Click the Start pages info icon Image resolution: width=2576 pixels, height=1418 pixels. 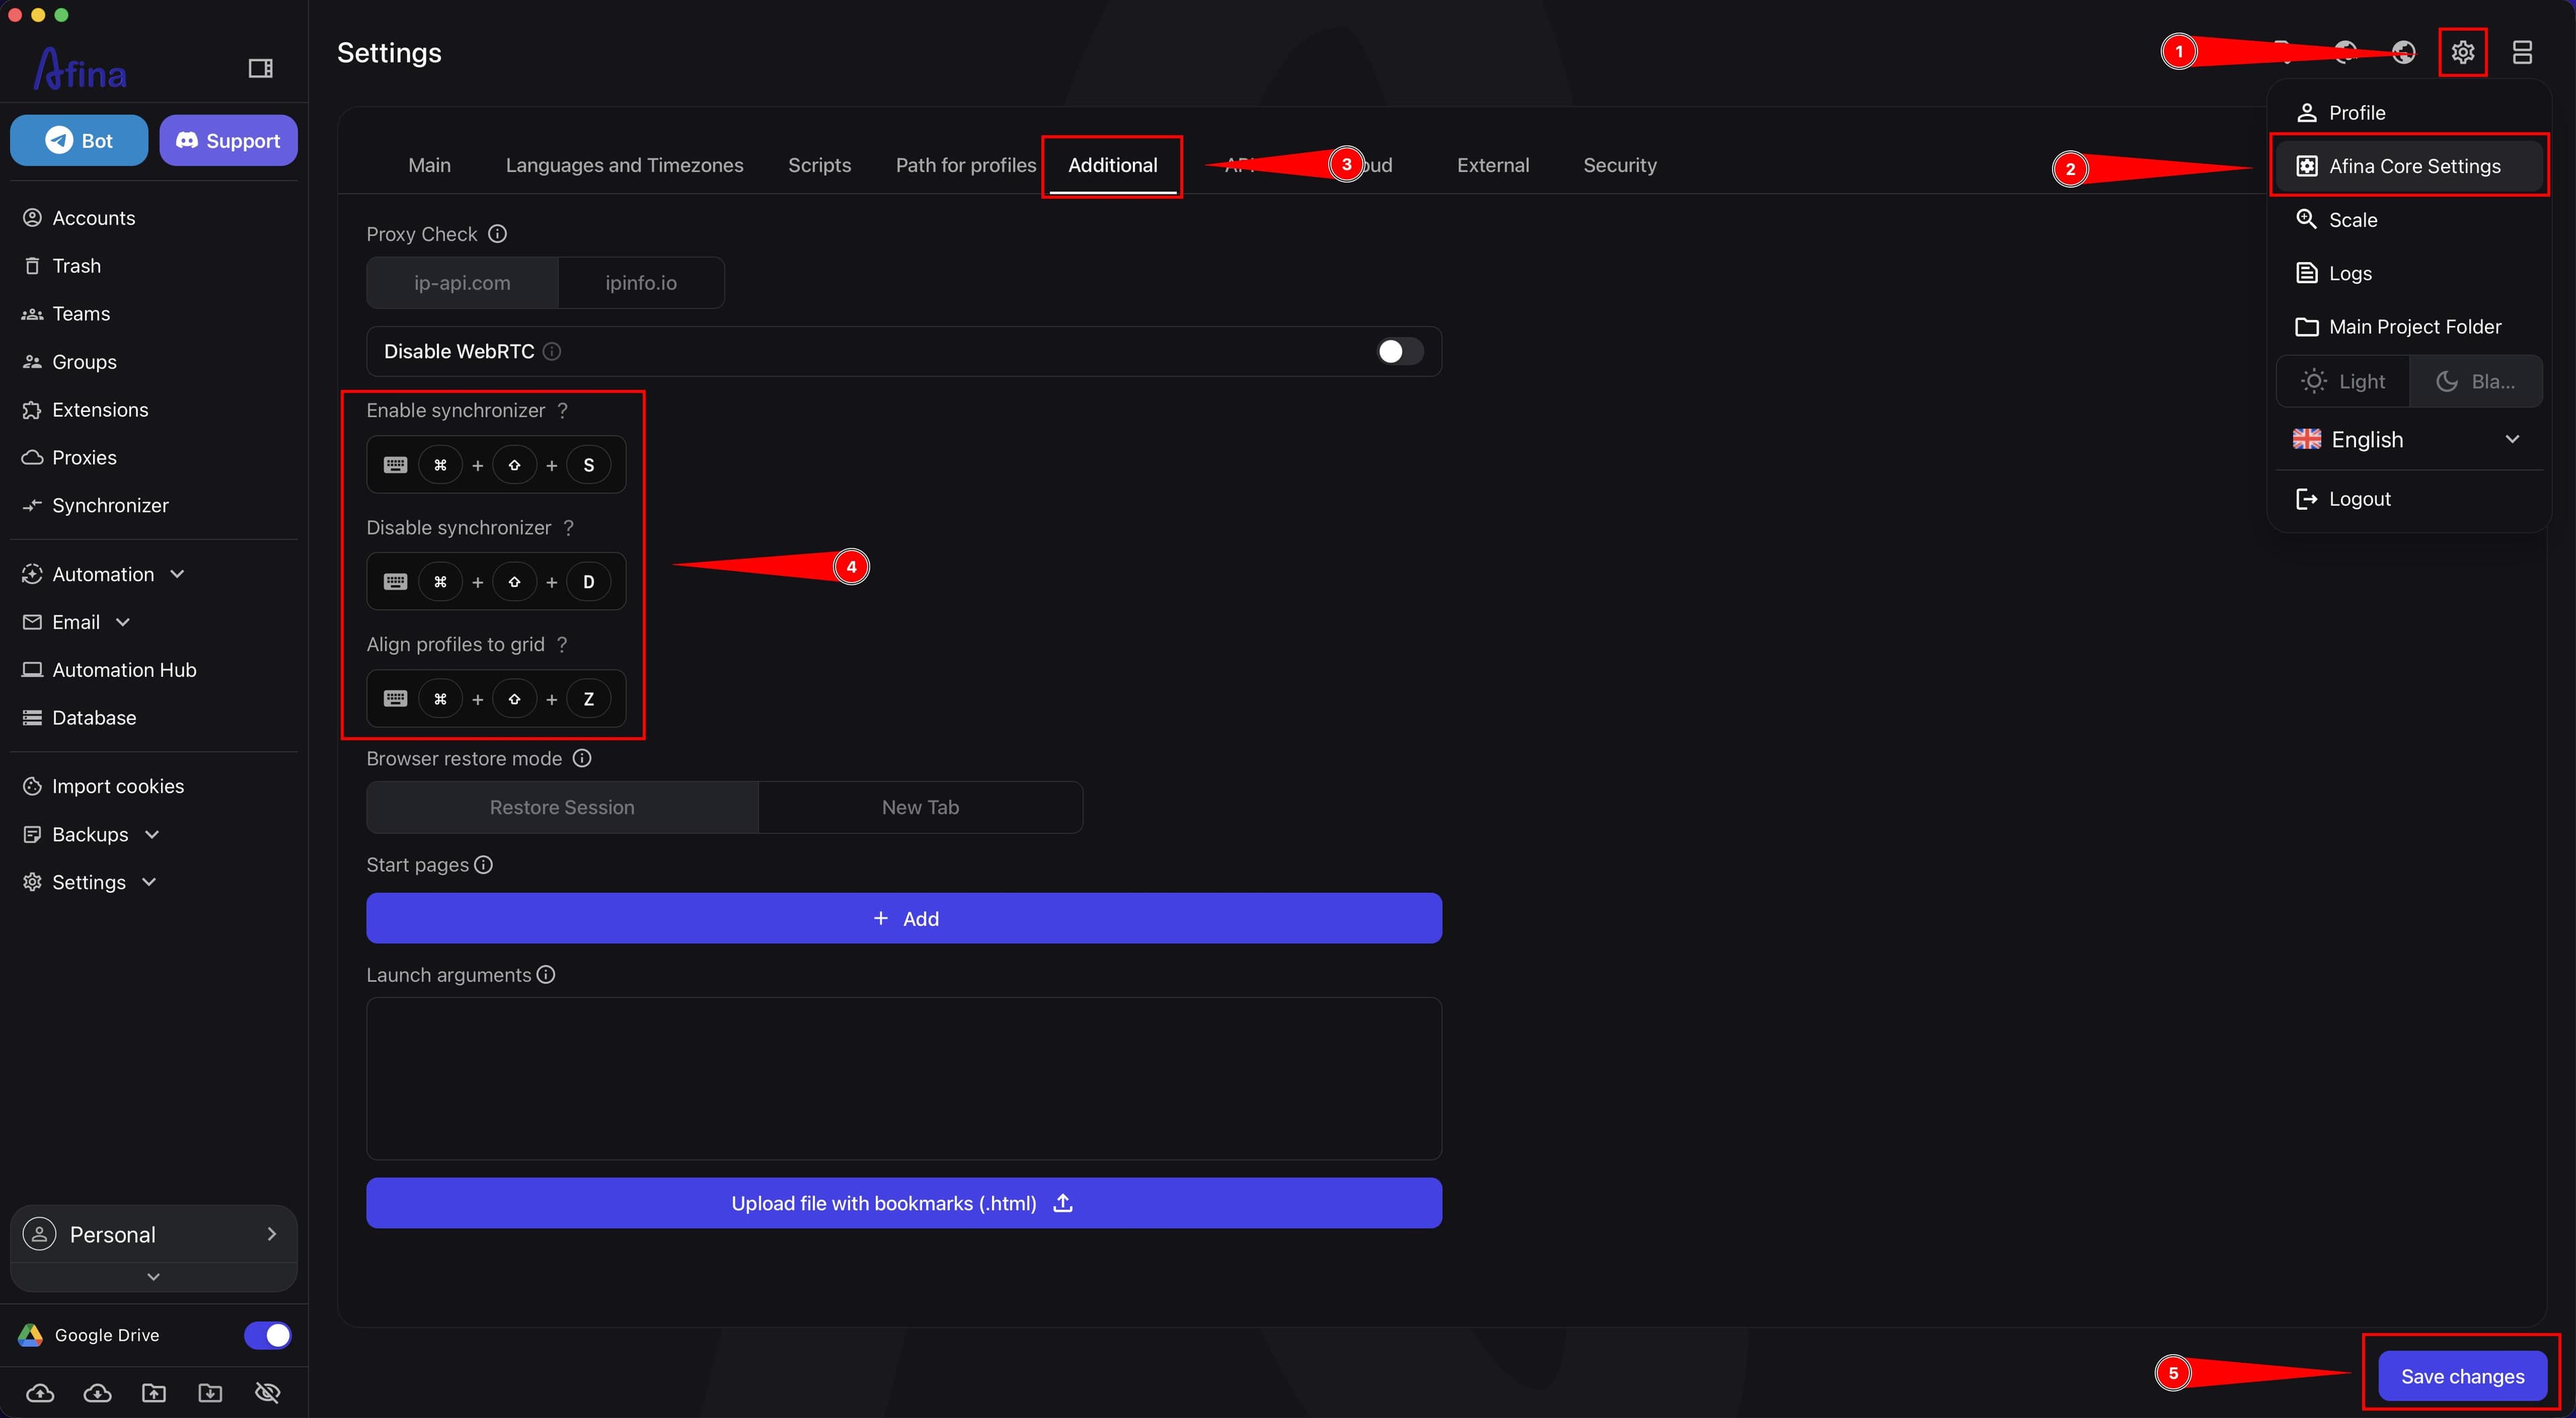pyautogui.click(x=483, y=864)
